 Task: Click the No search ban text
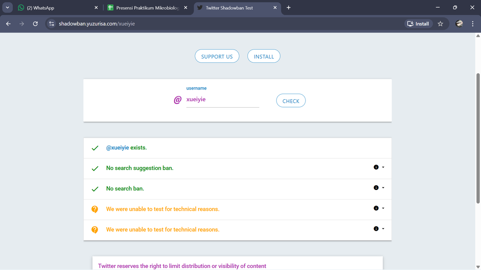coord(125,188)
